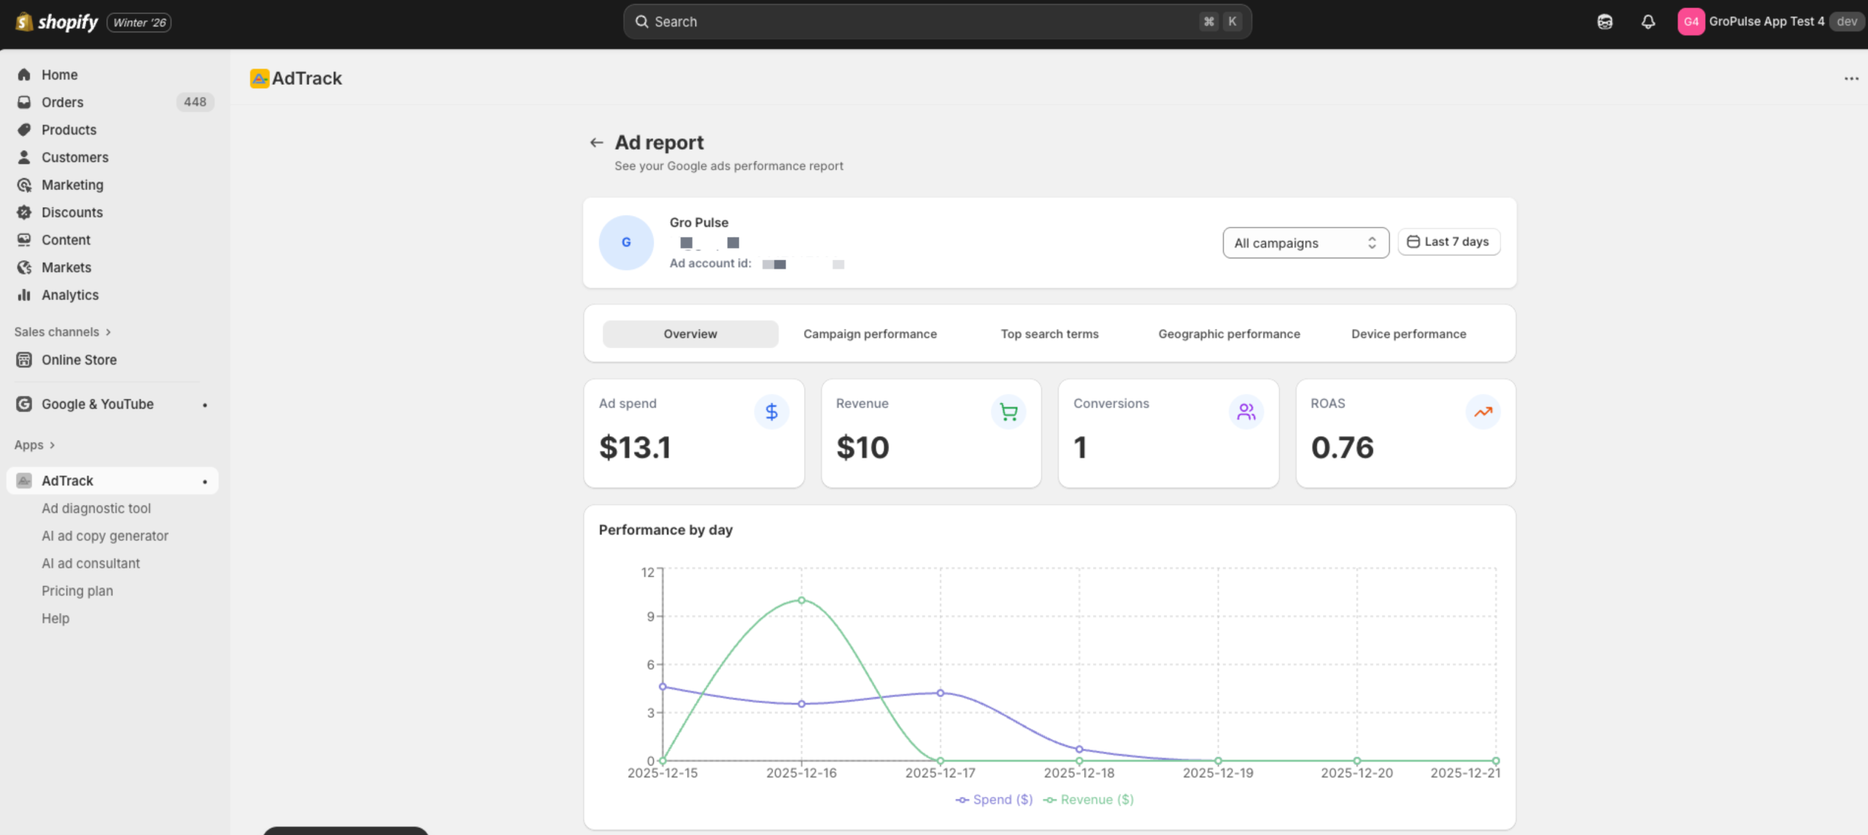Image resolution: width=1868 pixels, height=835 pixels.
Task: Click the cart icon on Revenue card
Action: click(1008, 412)
